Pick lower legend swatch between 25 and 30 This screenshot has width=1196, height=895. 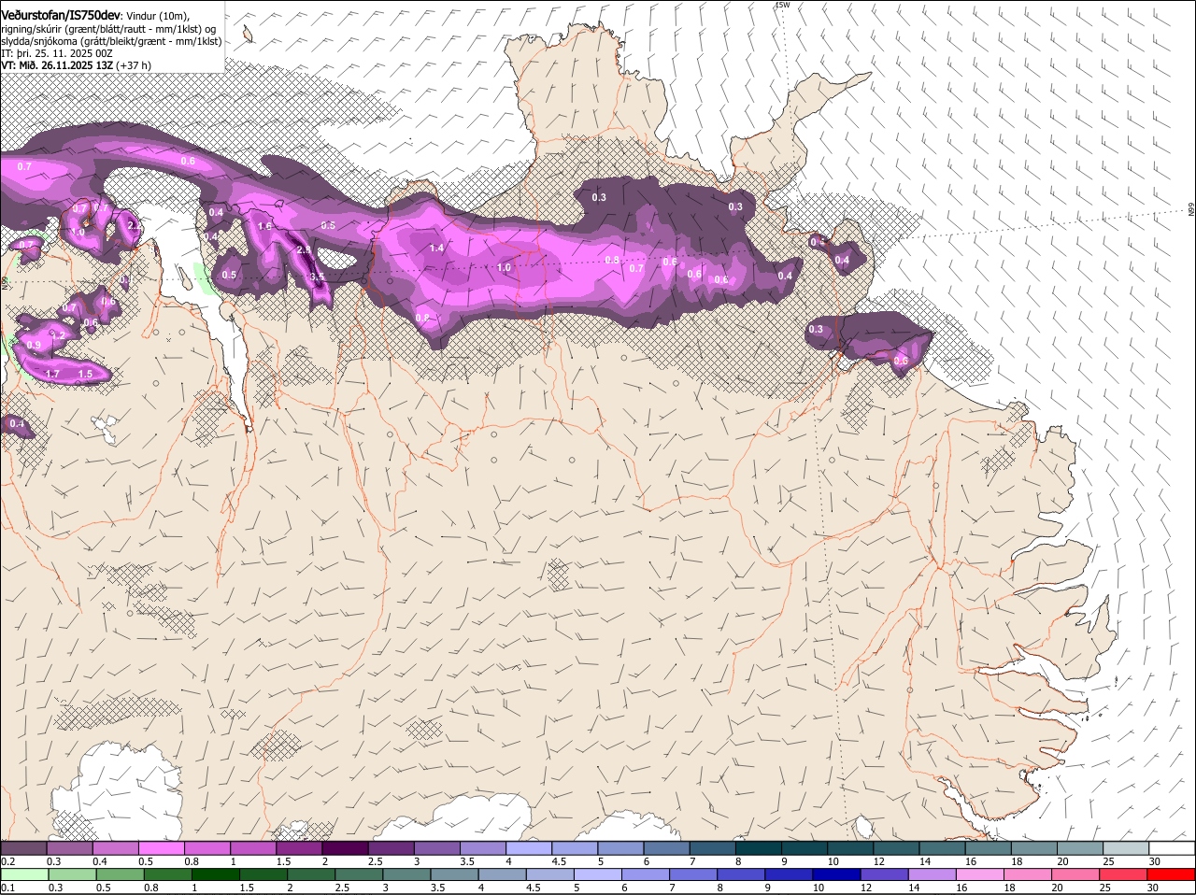point(1123,874)
